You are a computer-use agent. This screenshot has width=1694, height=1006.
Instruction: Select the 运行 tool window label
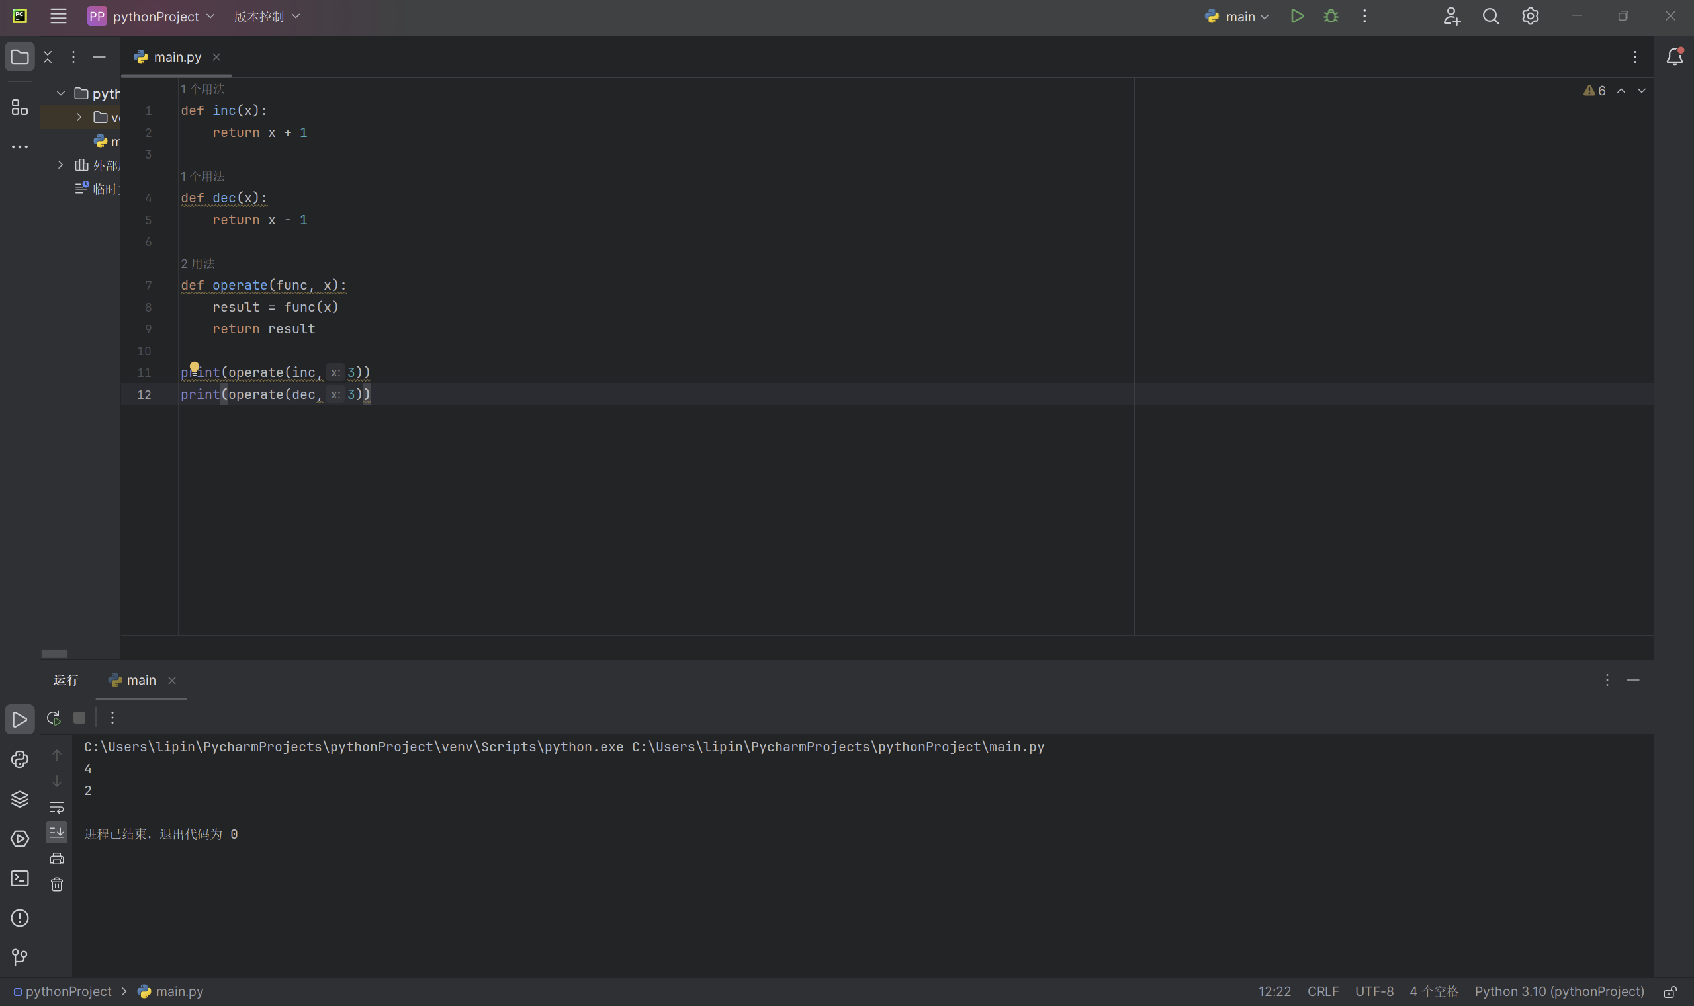pos(66,680)
